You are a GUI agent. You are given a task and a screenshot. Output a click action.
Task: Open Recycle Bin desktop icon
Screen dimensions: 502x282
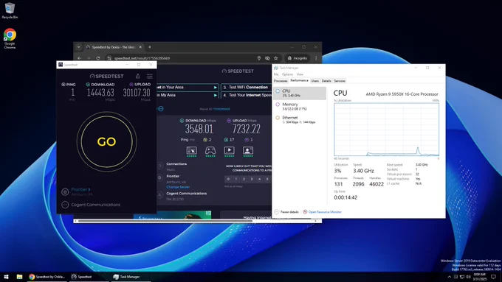pyautogui.click(x=10, y=10)
